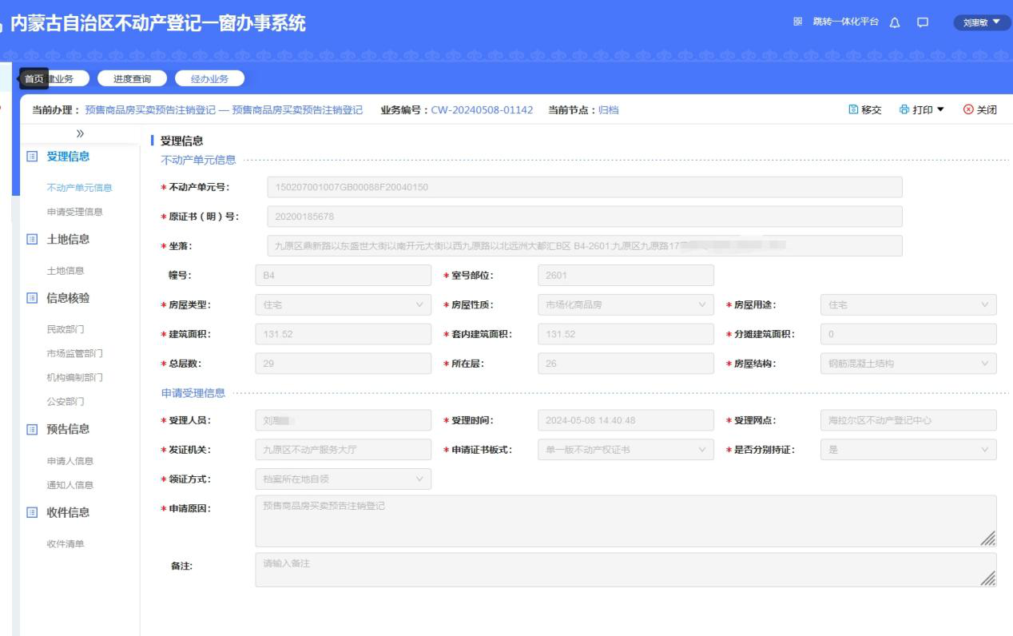Jump to 跳转一体化平台 link
Viewport: 1013px width, 636px height.
(845, 22)
